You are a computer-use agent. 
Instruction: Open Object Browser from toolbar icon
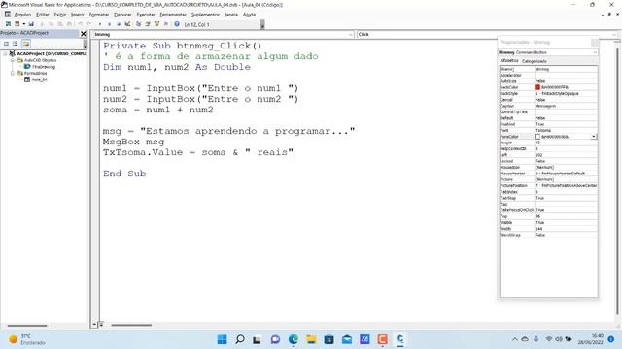pyautogui.click(x=156, y=24)
